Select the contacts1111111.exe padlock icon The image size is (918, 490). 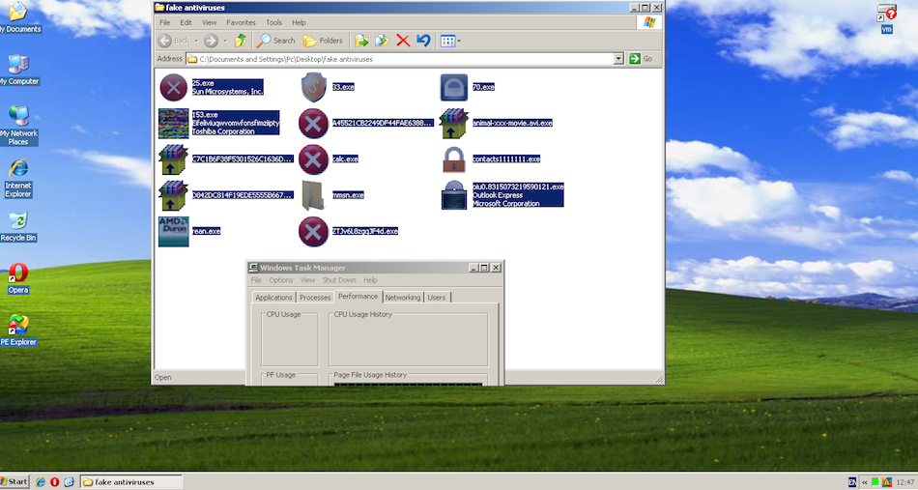click(x=453, y=159)
